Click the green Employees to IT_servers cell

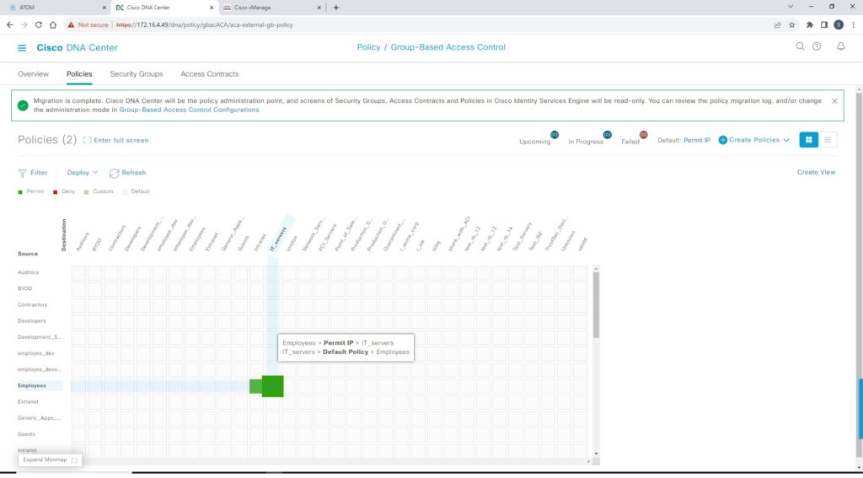[x=272, y=386]
